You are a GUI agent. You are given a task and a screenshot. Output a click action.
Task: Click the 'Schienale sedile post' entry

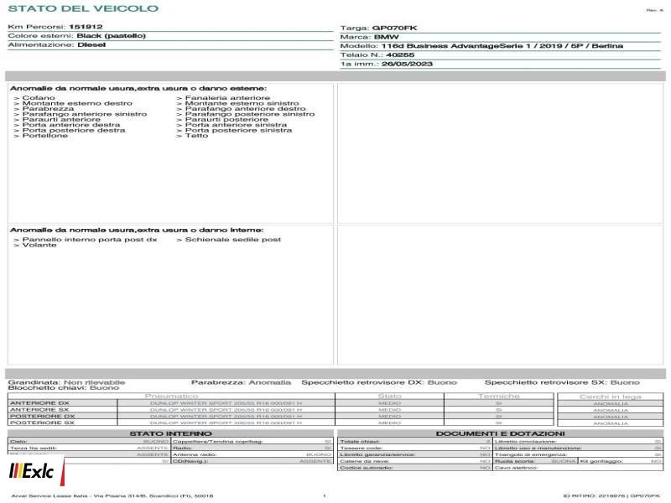pos(233,240)
